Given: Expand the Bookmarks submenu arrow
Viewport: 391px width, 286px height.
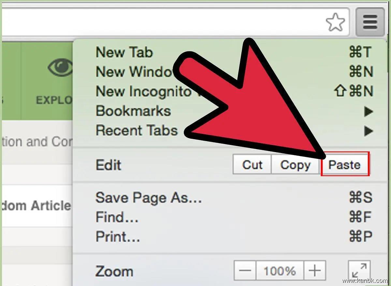Looking at the screenshot, I should tap(368, 111).
